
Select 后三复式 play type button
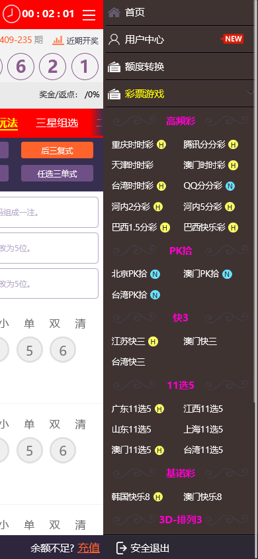coord(57,150)
